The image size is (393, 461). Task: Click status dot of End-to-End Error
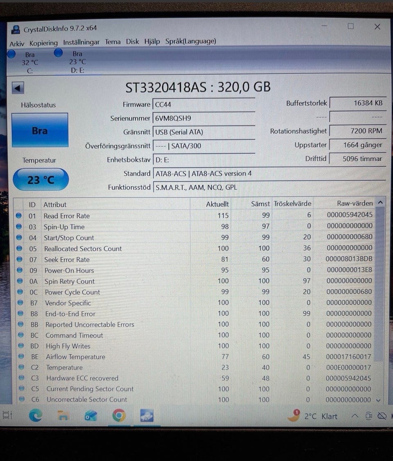[20, 313]
